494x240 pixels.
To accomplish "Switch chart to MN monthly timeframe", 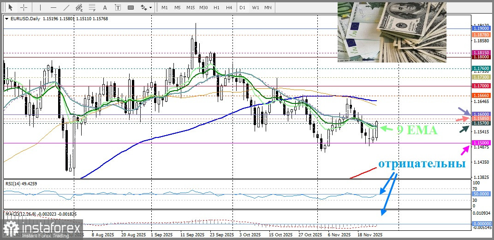I will click(268, 7).
